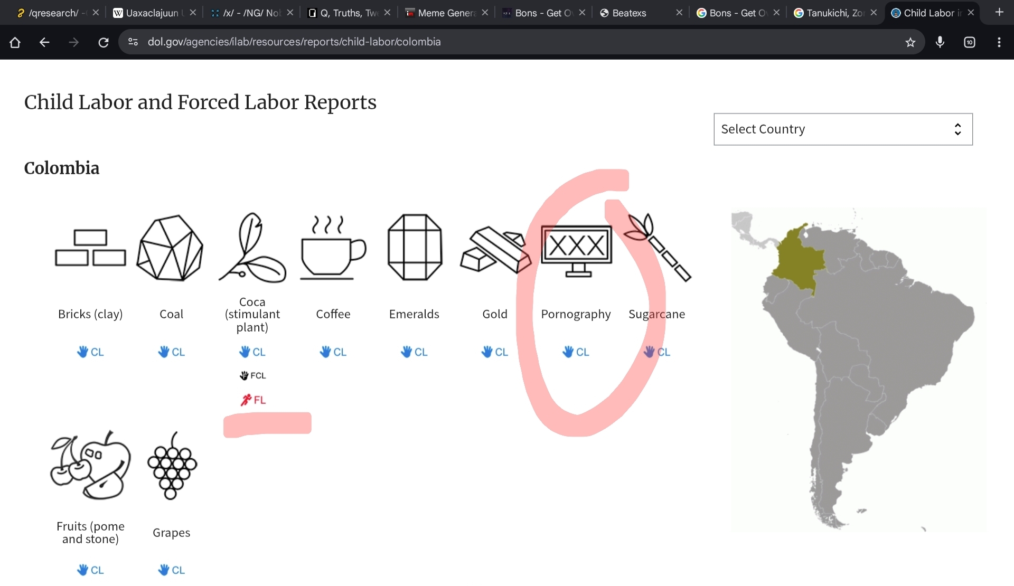Click the Coffee cup icon
Viewport: 1014px width, 586px height.
pyautogui.click(x=333, y=248)
